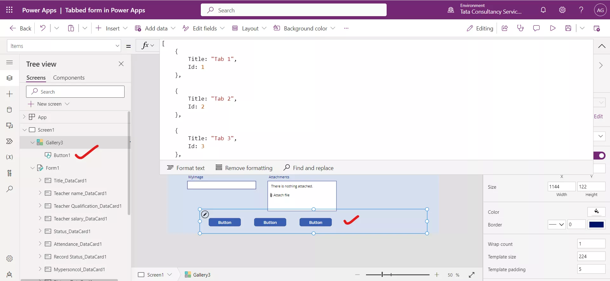Collapse the formula bar chevron
Image resolution: width=610 pixels, height=281 pixels.
602,46
